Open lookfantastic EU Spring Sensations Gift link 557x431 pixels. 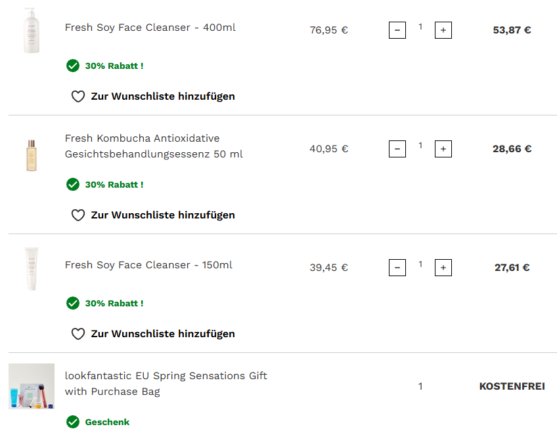166,384
